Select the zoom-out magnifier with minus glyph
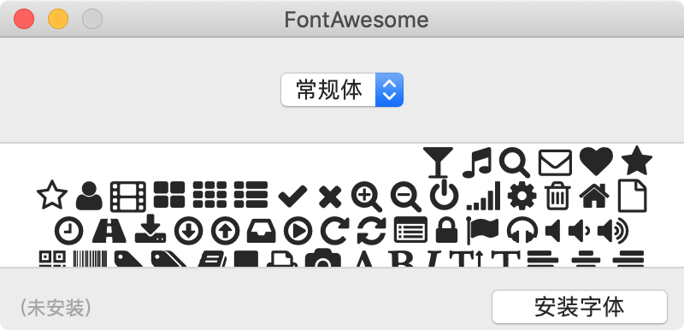Image resolution: width=684 pixels, height=330 pixels. (405, 197)
